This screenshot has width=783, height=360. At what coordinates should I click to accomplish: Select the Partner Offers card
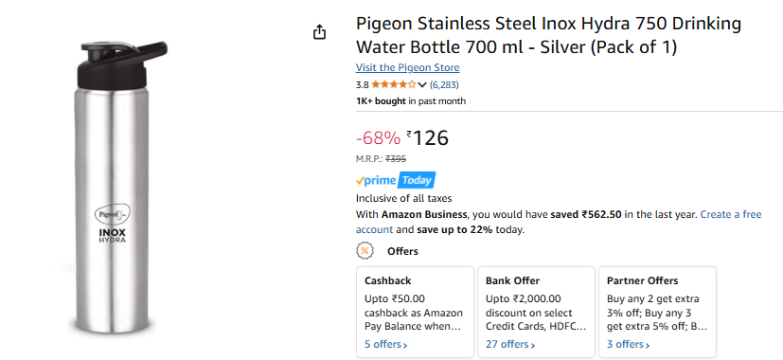point(658,312)
